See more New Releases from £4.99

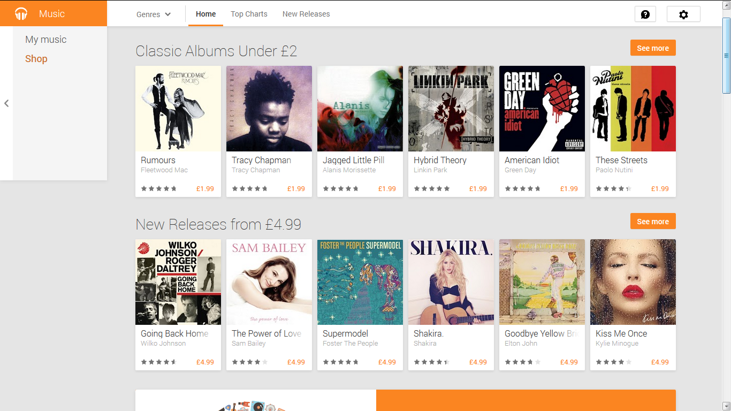pyautogui.click(x=653, y=221)
